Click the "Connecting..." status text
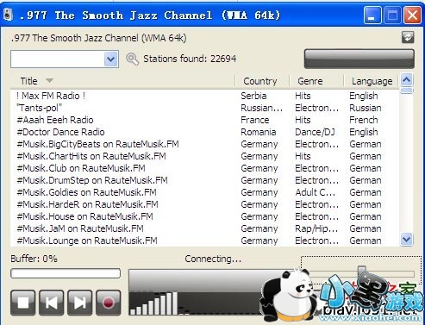This screenshot has width=425, height=325. pos(213,259)
